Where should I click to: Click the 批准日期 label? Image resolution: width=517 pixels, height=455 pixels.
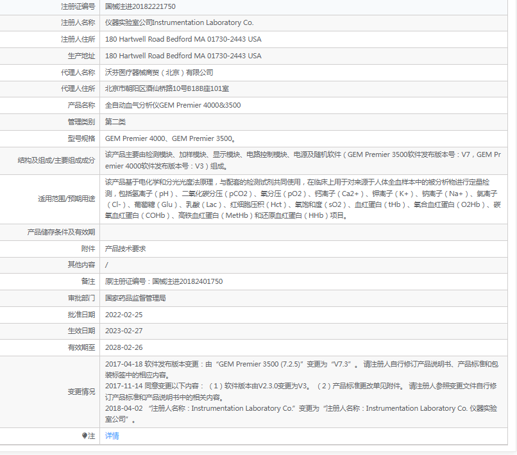[x=81, y=315]
